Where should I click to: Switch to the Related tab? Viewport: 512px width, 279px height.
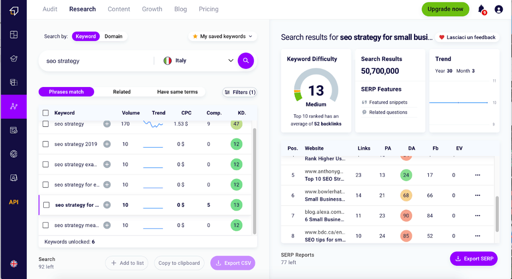(x=121, y=92)
